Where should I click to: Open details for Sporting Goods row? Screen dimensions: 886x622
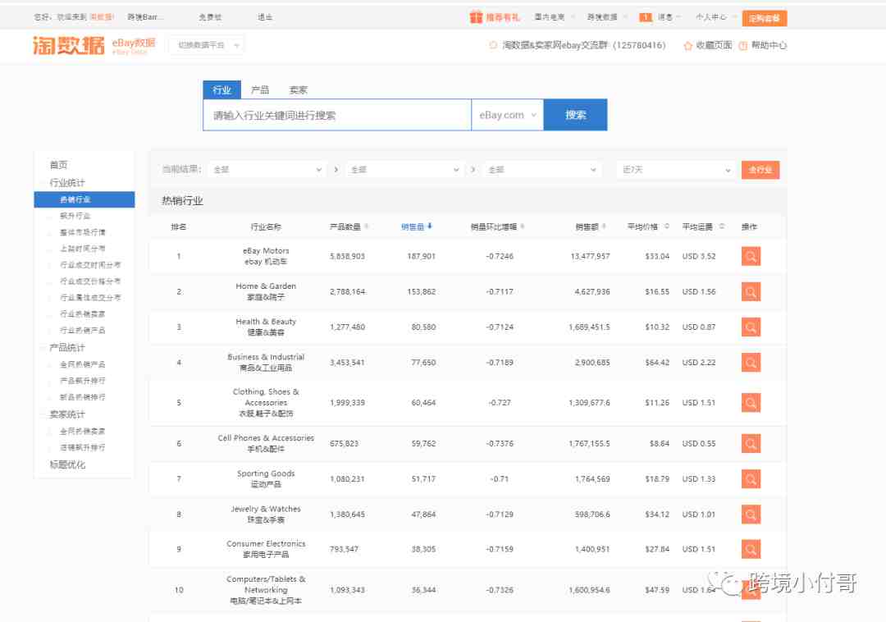(x=751, y=479)
